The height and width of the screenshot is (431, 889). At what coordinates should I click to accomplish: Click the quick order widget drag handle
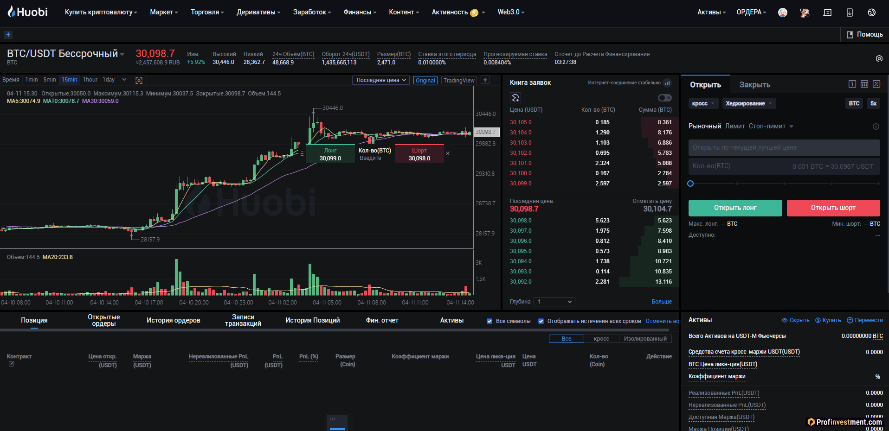click(302, 153)
